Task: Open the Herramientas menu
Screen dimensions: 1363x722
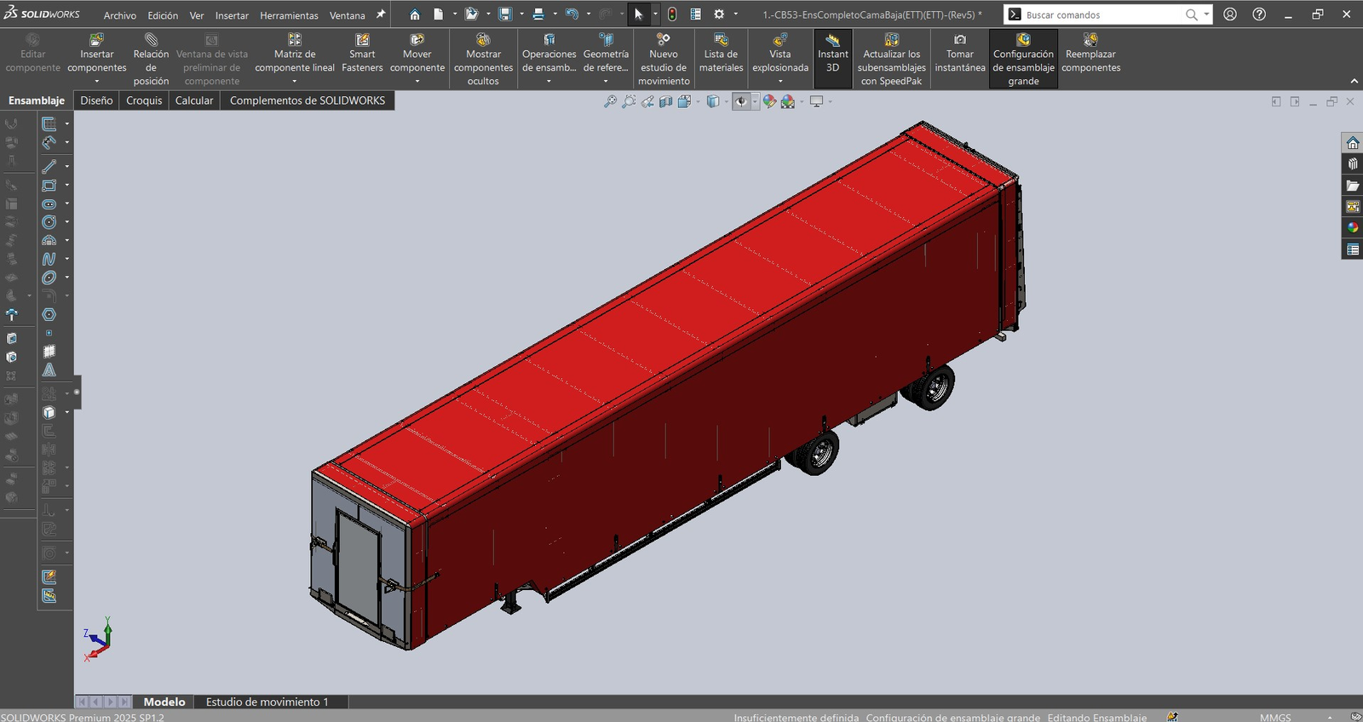Action: point(289,15)
